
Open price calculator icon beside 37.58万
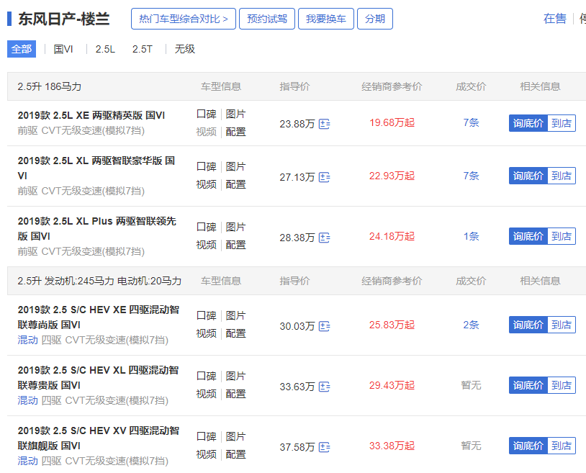point(324,447)
